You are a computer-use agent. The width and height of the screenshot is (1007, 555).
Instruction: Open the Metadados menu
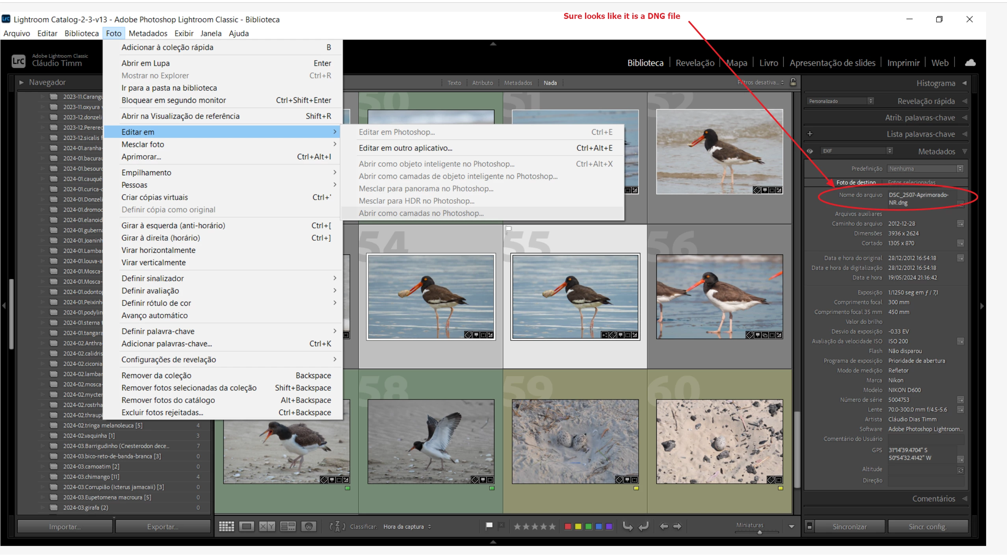(x=148, y=33)
